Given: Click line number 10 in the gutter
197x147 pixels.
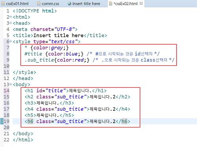Looking at the screenshot, I should click(x=6, y=66).
